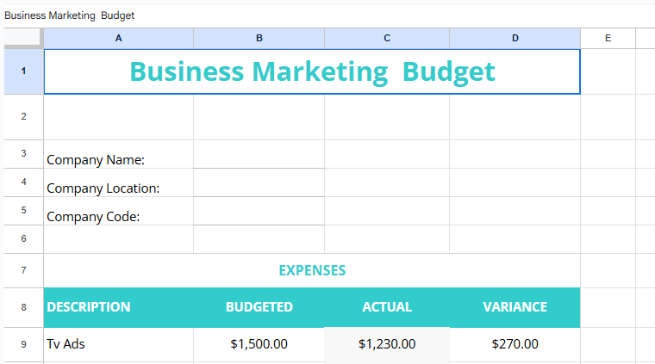The image size is (655, 364).
Task: Select row 9 using its header
Action: [22, 344]
